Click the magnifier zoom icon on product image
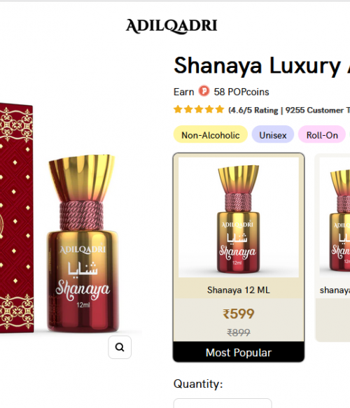 coord(120,347)
